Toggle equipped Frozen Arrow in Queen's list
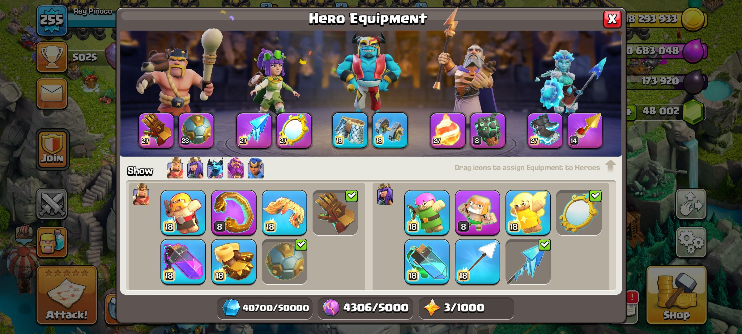Viewport: 742px width, 334px height. click(528, 262)
